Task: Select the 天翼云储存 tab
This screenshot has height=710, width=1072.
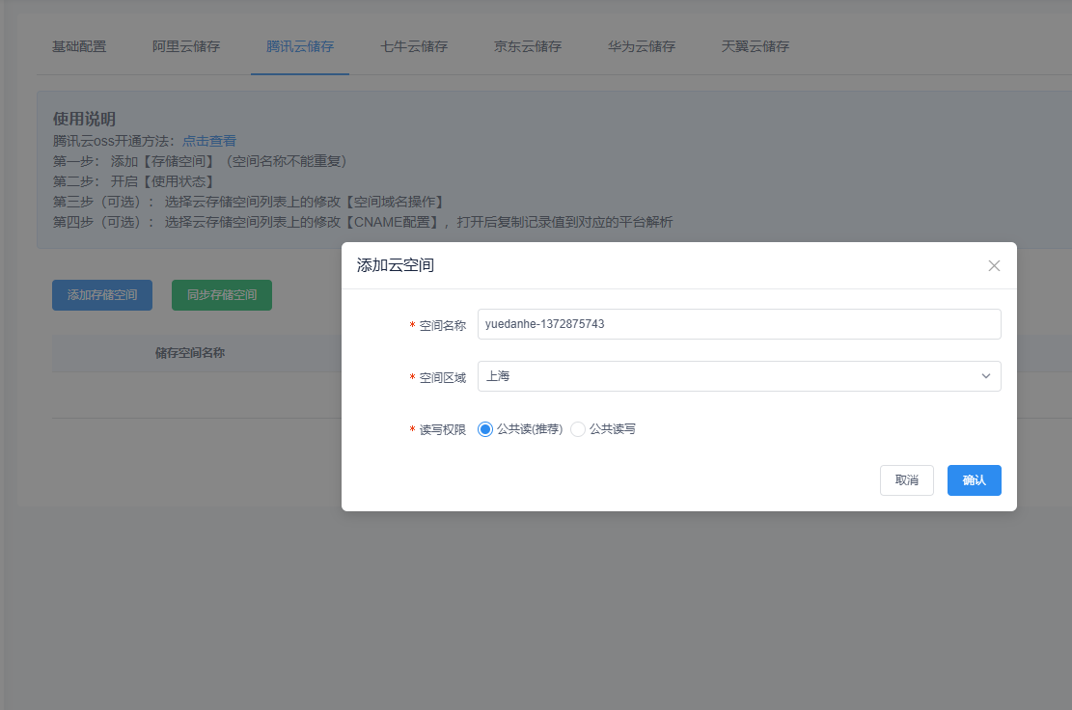Action: coord(756,46)
